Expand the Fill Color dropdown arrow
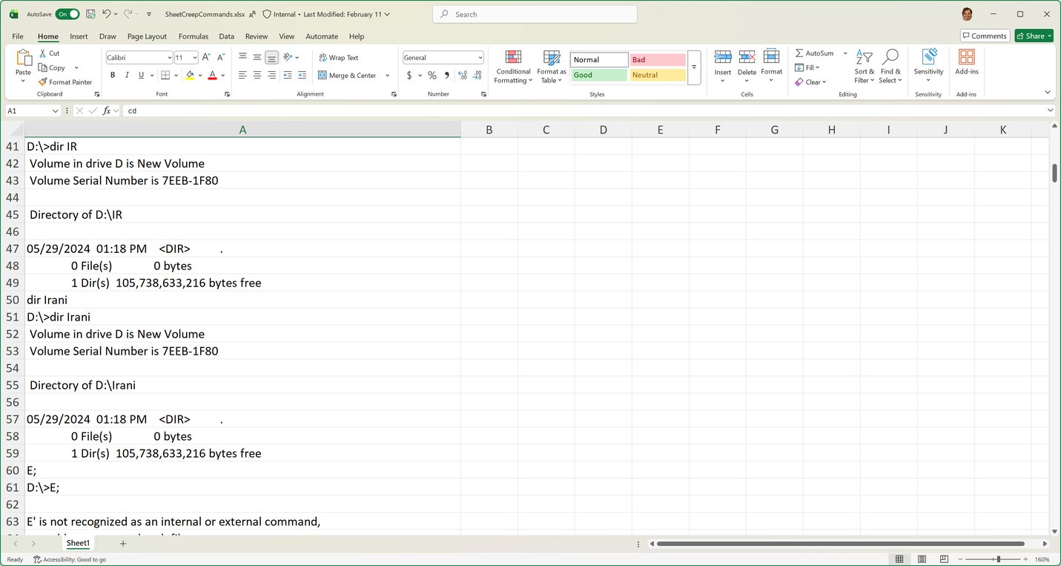The image size is (1061, 566). click(199, 75)
